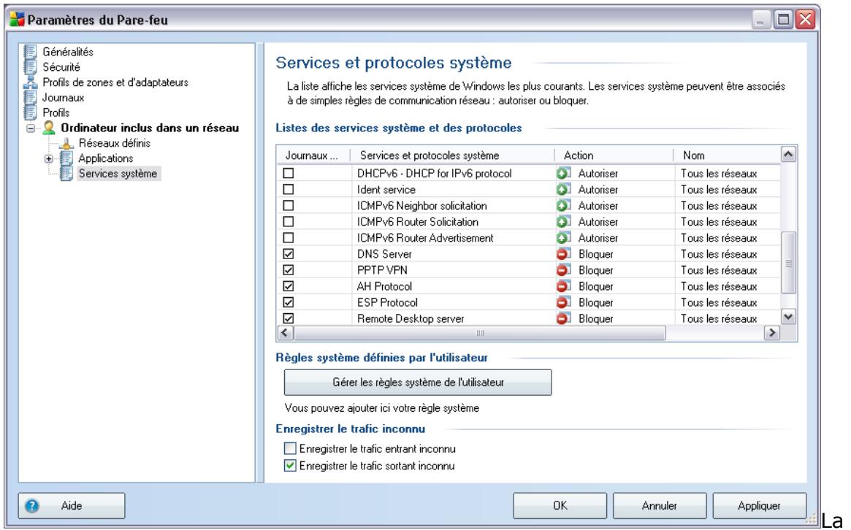Click the Profils de zones network icon
This screenshot has width=851, height=530.
pos(31,82)
